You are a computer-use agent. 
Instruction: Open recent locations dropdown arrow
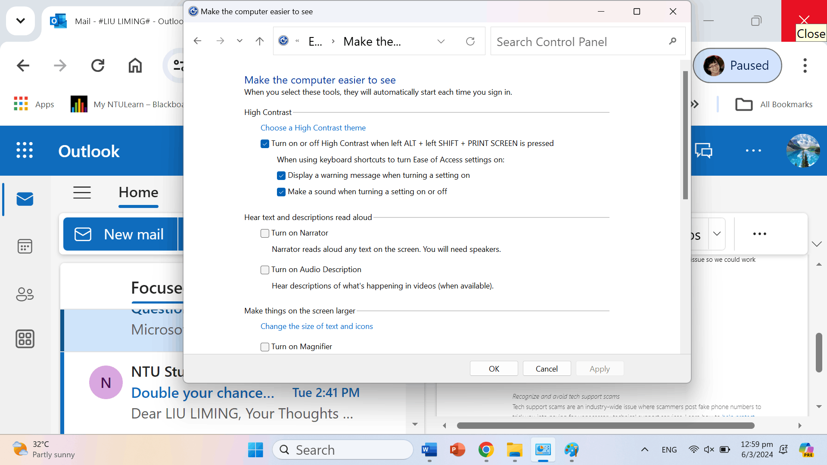tap(239, 41)
